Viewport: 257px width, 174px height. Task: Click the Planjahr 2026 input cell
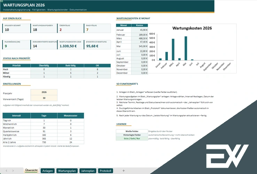(x=44, y=92)
